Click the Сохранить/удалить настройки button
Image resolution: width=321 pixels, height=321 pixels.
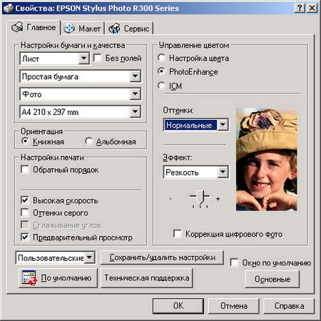[x=162, y=258]
